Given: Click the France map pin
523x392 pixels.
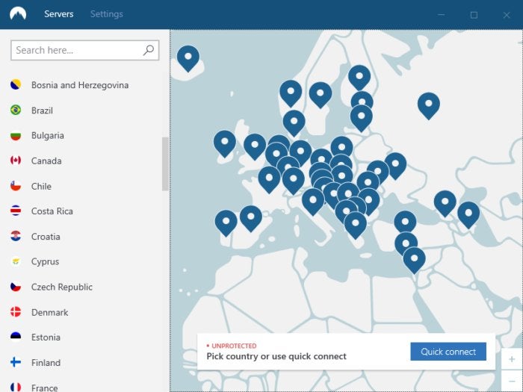Looking at the screenshot, I should pyautogui.click(x=269, y=181).
